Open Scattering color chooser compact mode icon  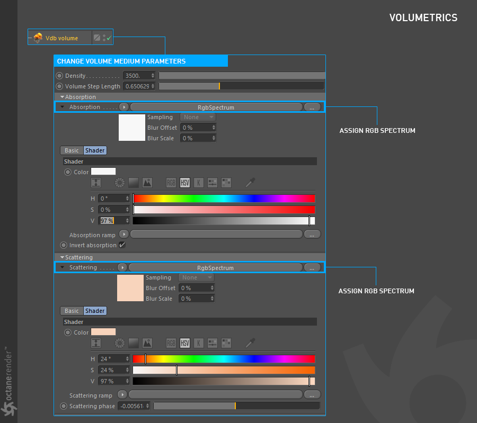(x=96, y=343)
